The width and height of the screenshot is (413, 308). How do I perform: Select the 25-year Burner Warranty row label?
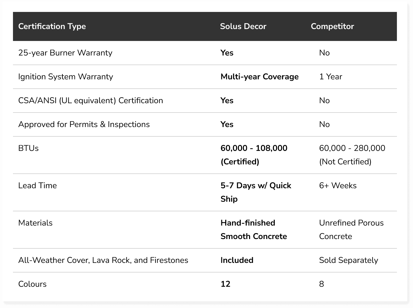pyautogui.click(x=65, y=53)
